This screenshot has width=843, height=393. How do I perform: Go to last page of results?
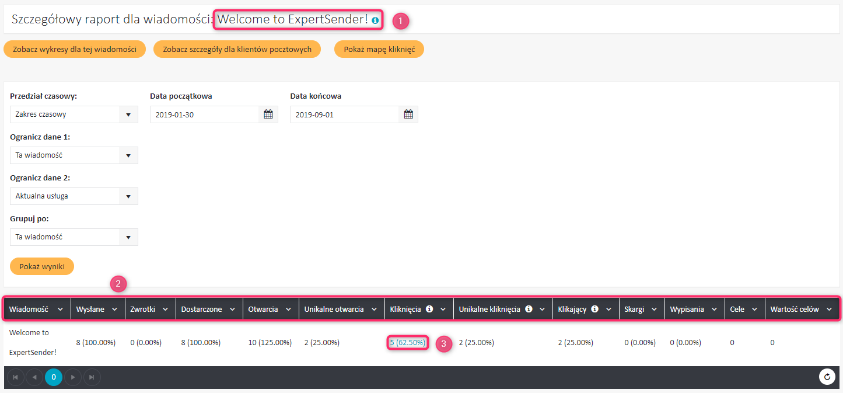(x=92, y=377)
